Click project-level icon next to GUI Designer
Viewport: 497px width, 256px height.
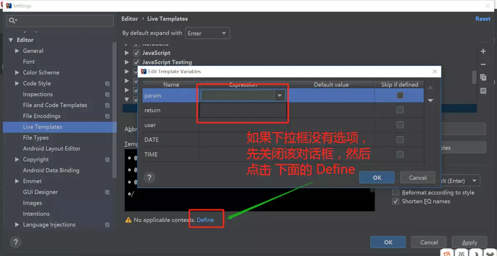click(x=107, y=192)
